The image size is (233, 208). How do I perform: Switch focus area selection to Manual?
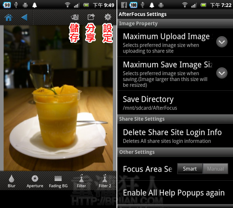click(x=215, y=169)
